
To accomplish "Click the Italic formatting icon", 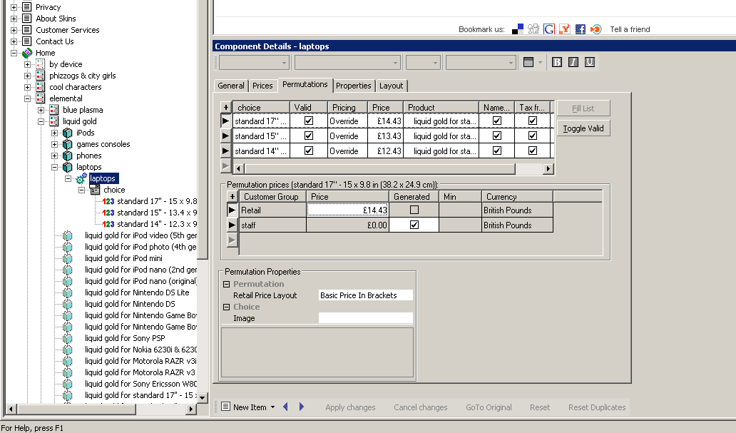I will point(573,63).
